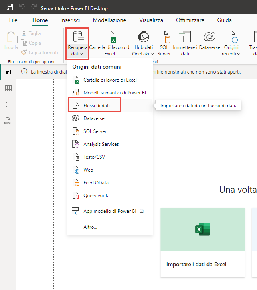Click Altro... to see more sources
The image size is (257, 290).
click(110, 227)
